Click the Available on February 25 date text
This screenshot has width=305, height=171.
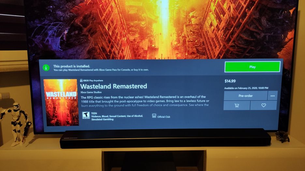pos(246,88)
